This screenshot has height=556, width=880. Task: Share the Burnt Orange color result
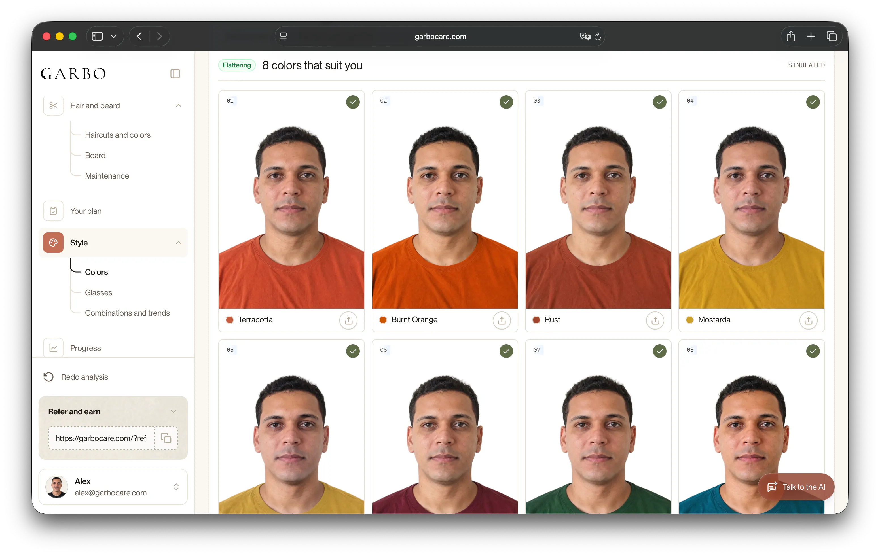[x=502, y=321]
